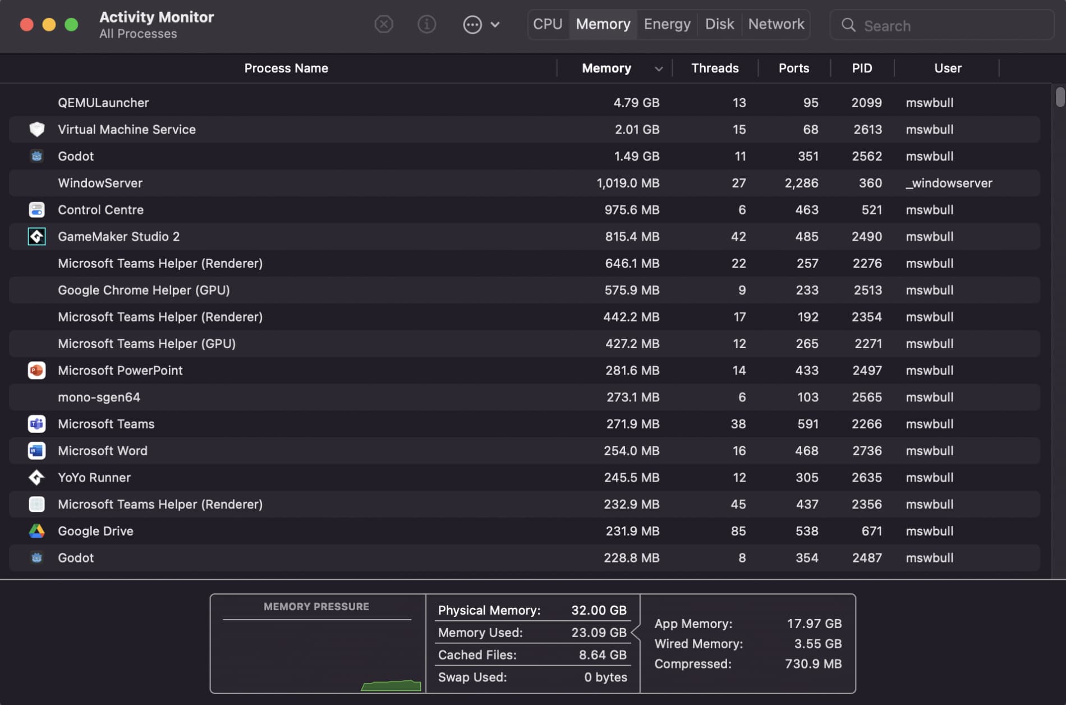1066x705 pixels.
Task: Click the Microsoft Teams app icon
Action: tap(36, 424)
